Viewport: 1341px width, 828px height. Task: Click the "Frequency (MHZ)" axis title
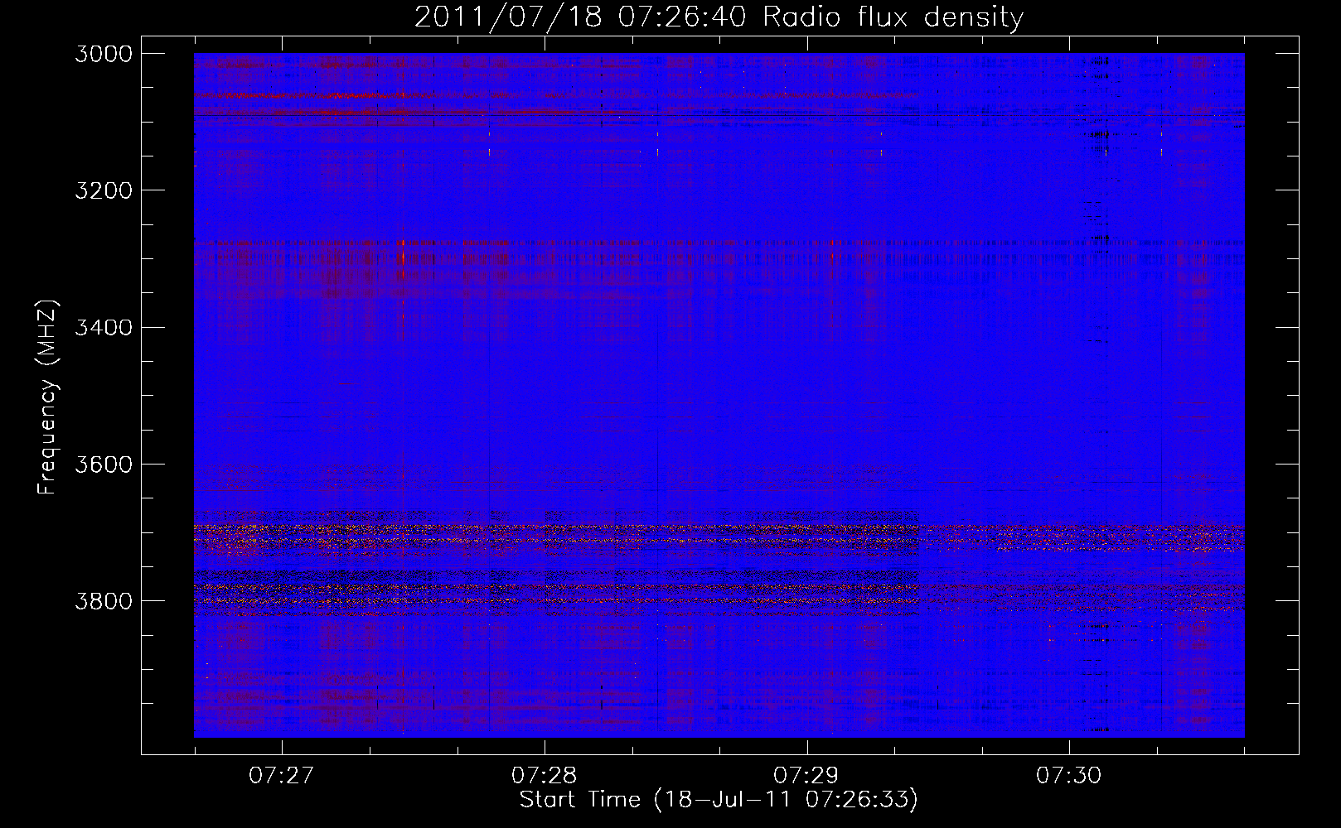click(x=48, y=397)
